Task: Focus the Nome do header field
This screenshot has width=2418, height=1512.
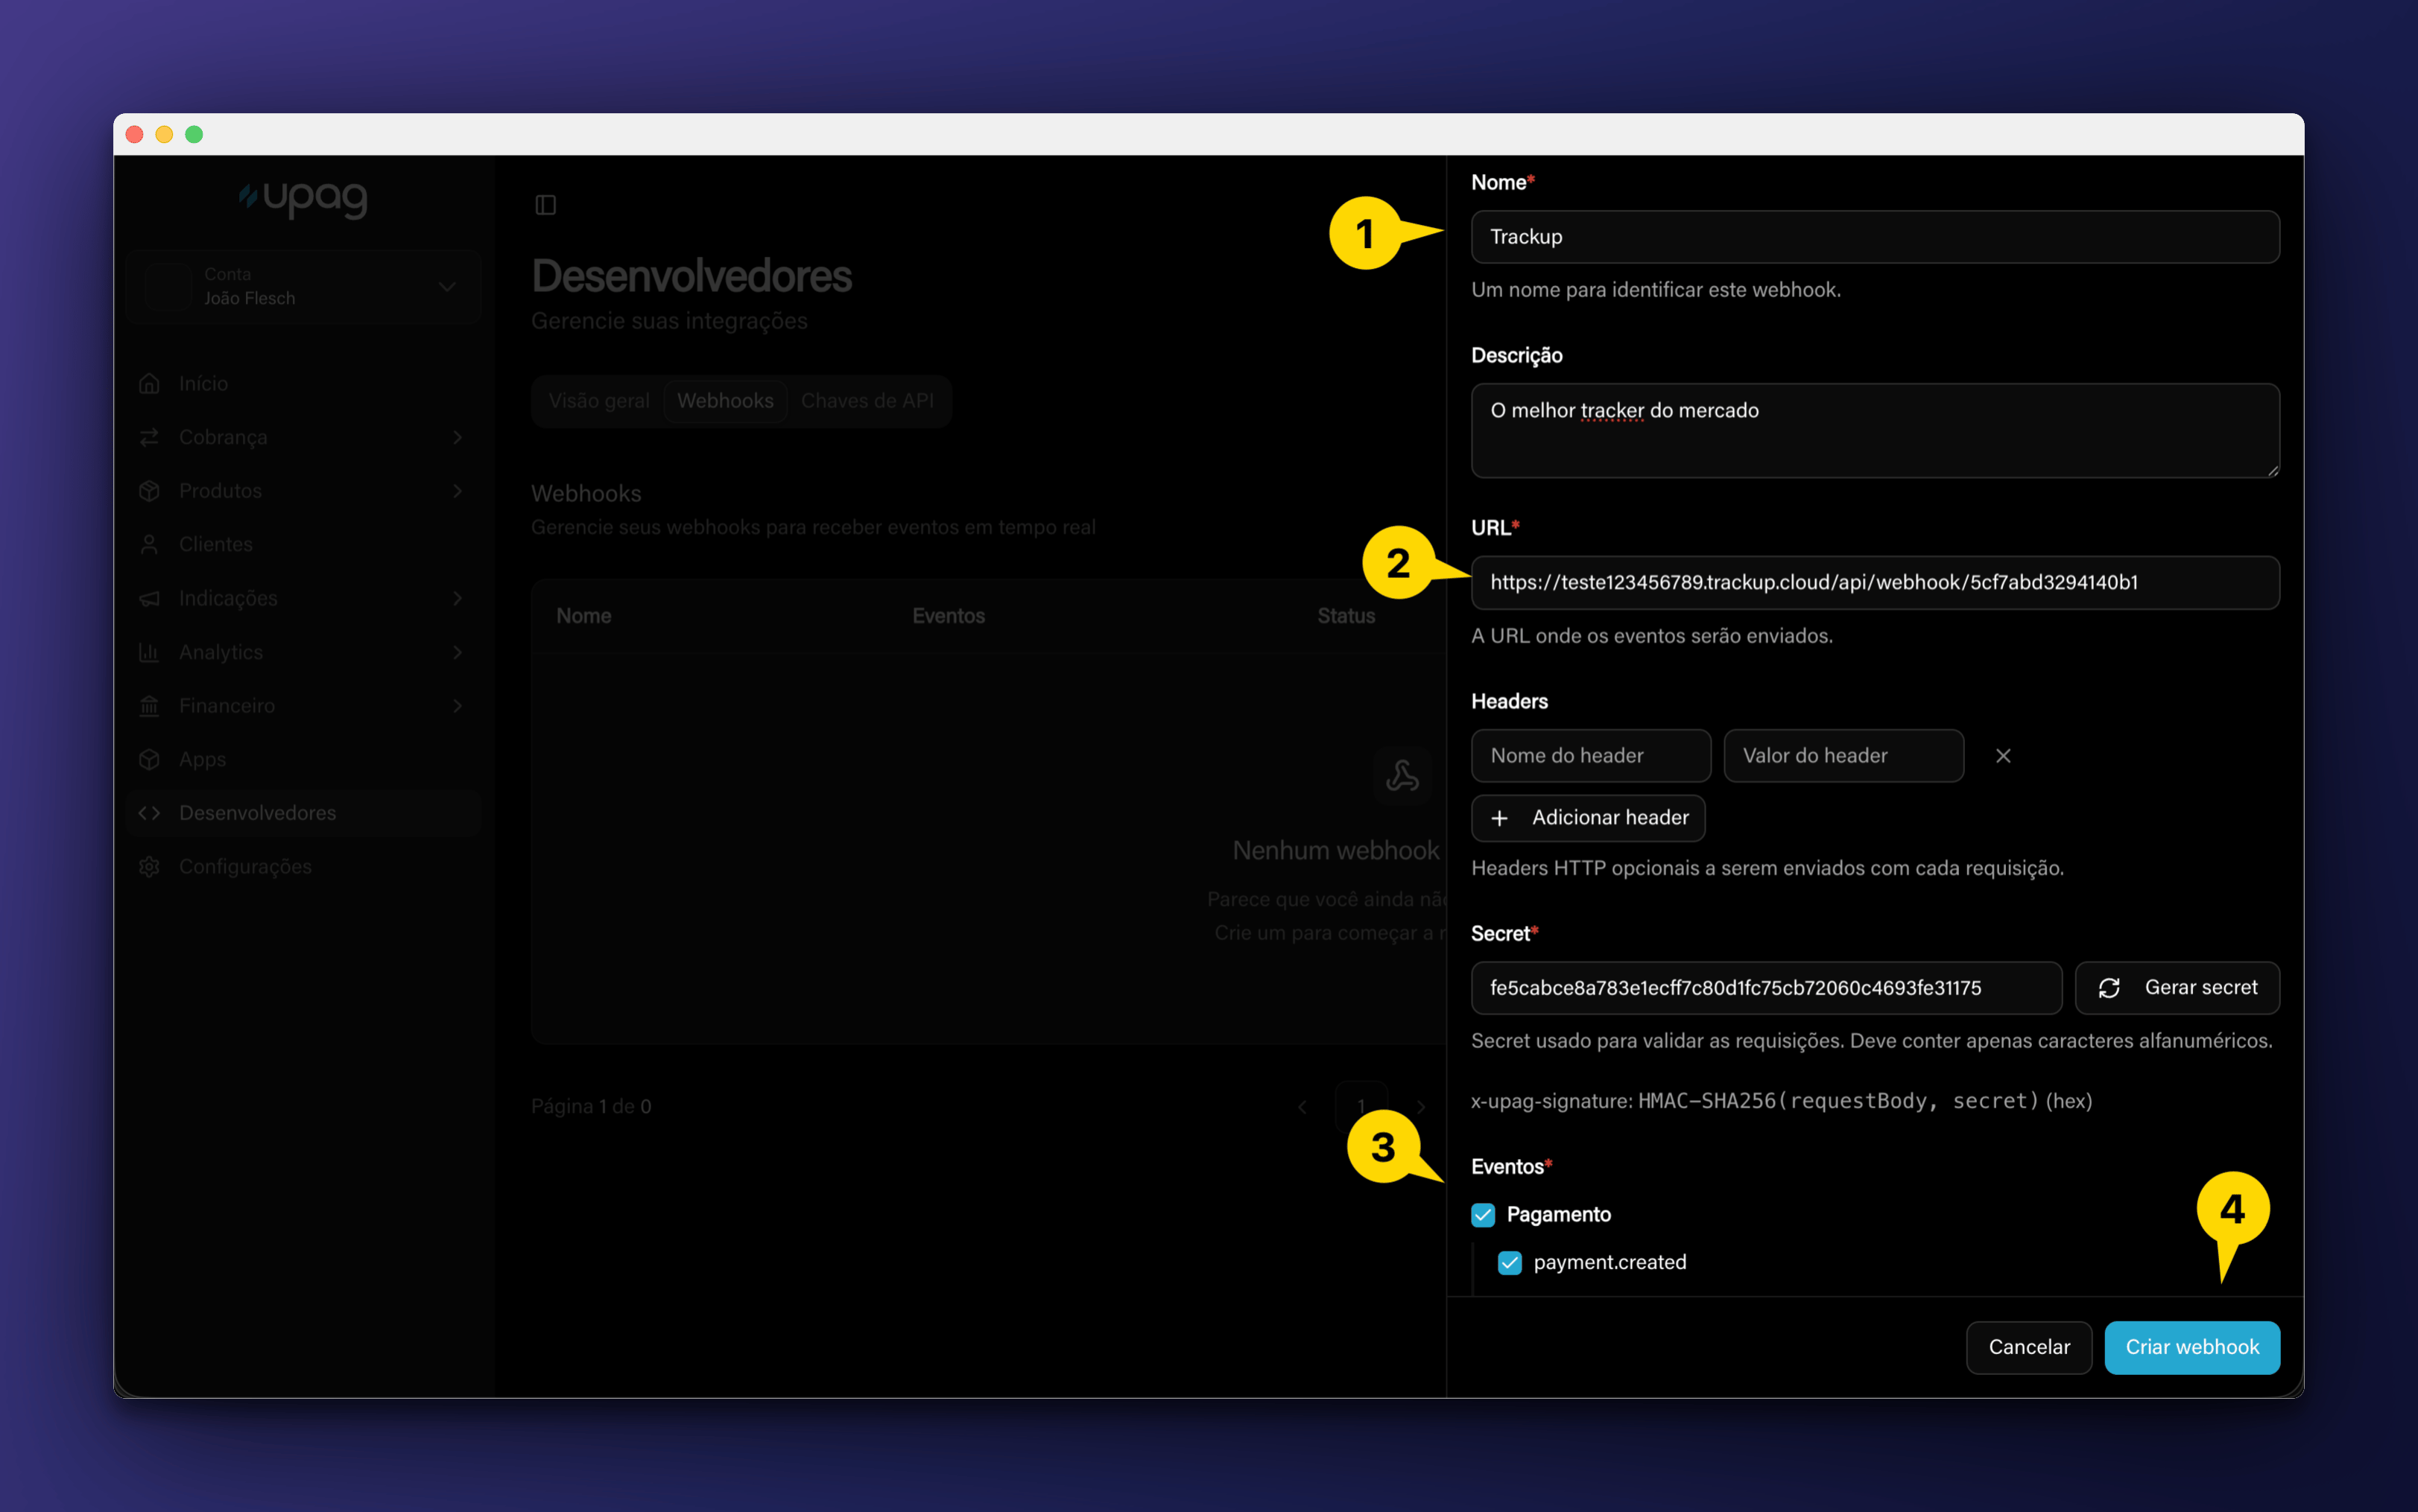Action: [x=1591, y=756]
